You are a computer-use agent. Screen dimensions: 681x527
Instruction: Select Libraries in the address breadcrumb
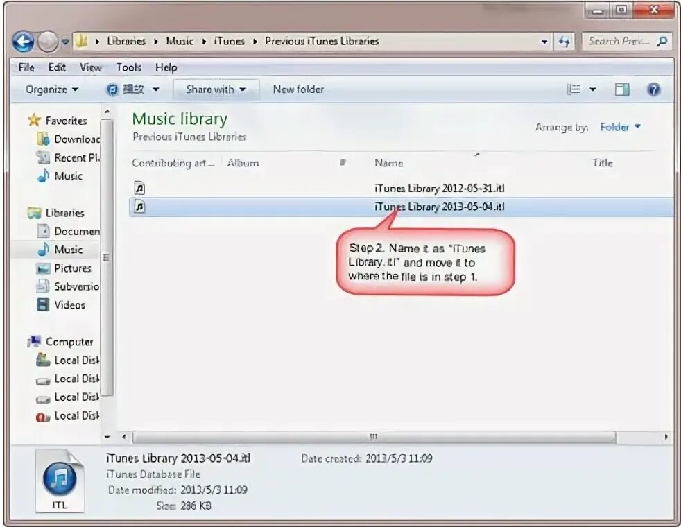[126, 41]
